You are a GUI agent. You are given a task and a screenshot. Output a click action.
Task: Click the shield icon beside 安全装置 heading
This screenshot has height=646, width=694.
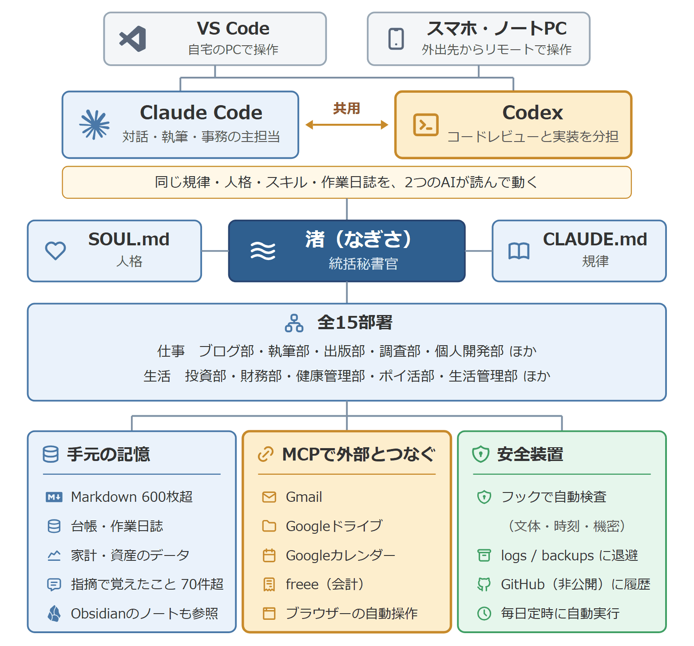click(x=481, y=454)
